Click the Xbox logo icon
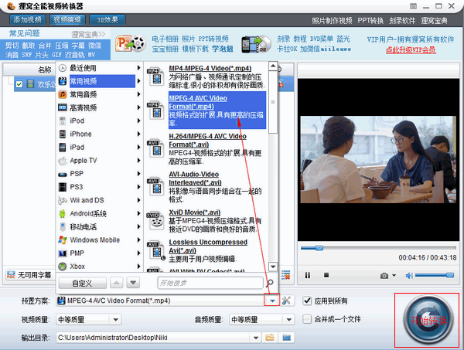The width and height of the screenshot is (464, 350). pyautogui.click(x=63, y=267)
